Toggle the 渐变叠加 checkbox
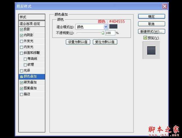Viewport: 182px width, 138px height. tap(21, 83)
